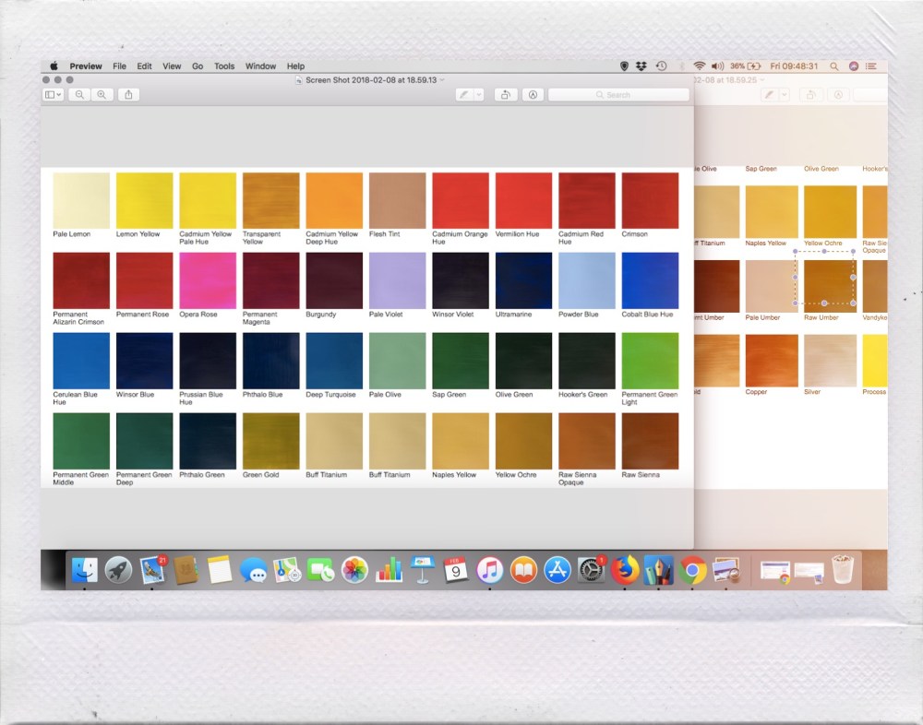Expand the document title dropdown chevron
Viewport: 923px width, 725px height.
443,80
